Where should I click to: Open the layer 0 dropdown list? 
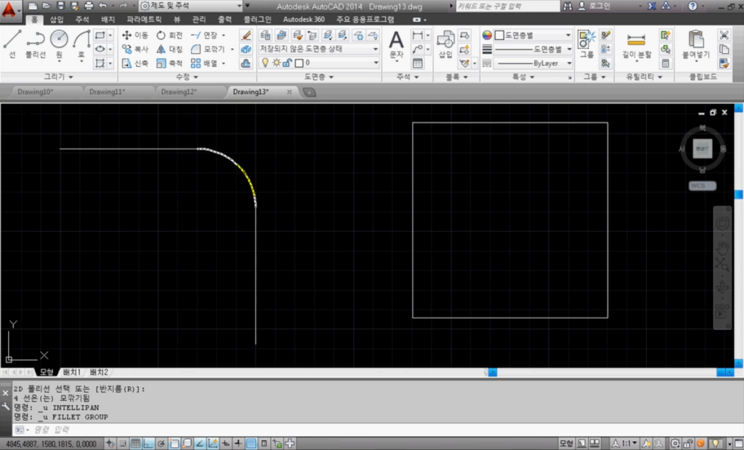click(x=320, y=63)
